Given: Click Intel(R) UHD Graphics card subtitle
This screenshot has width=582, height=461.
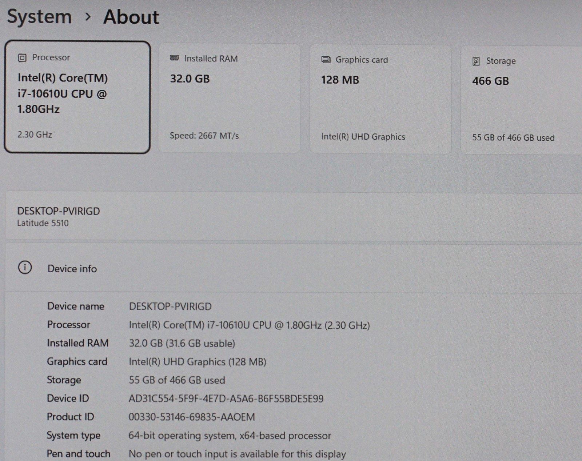Looking at the screenshot, I should coord(363,137).
